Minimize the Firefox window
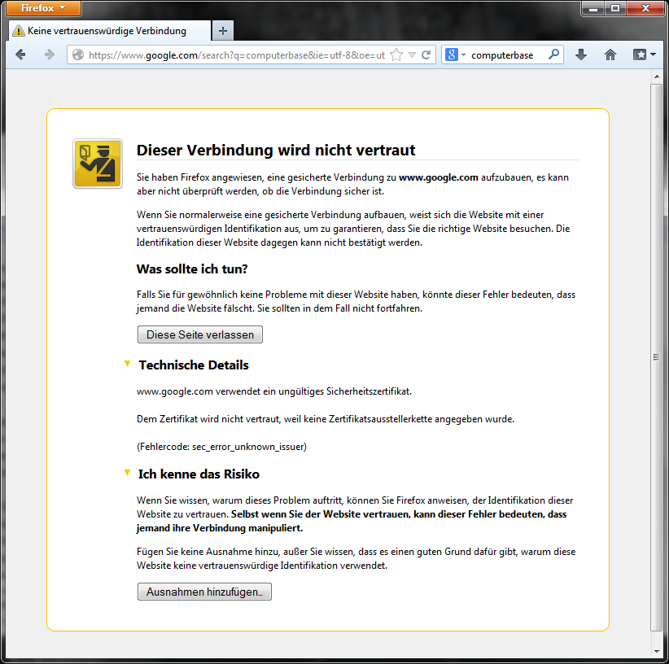This screenshot has height=664, width=669. point(593,8)
